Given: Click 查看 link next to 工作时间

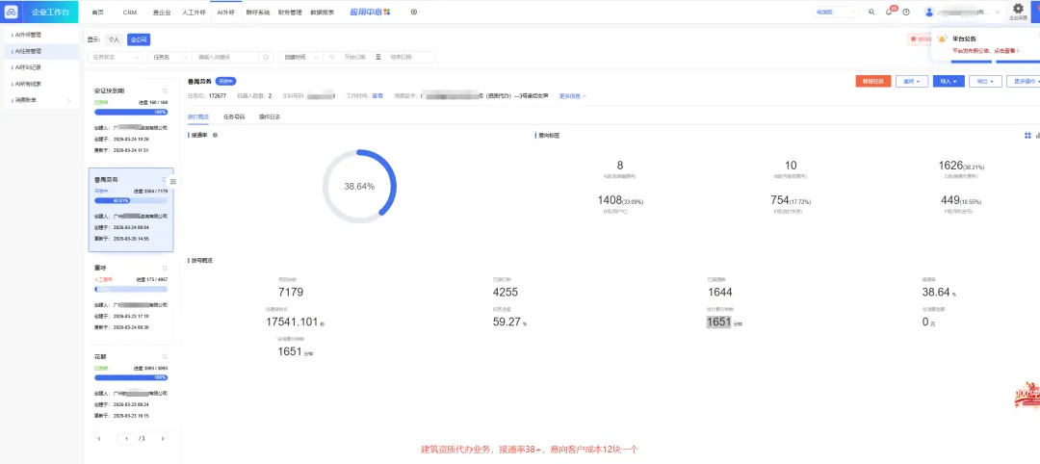Looking at the screenshot, I should (x=377, y=96).
